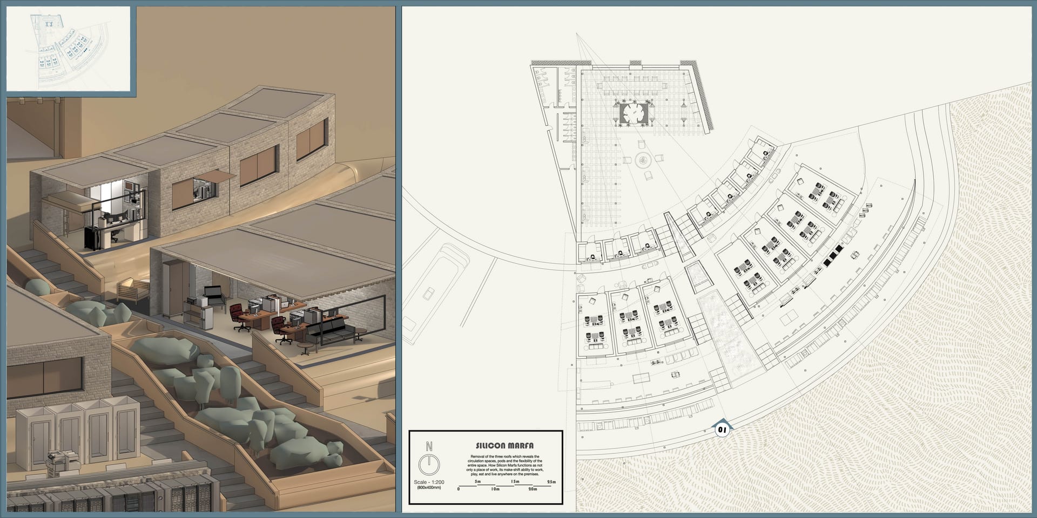
Task: Click the '01' section marker on the plan
Action: (x=722, y=429)
